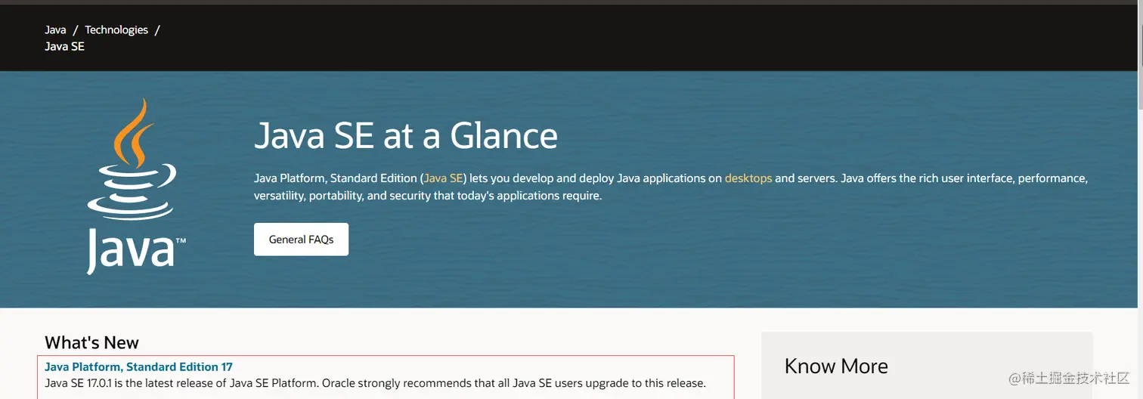
Task: Follow the yellow Java SE link in the description
Action: pyautogui.click(x=443, y=179)
